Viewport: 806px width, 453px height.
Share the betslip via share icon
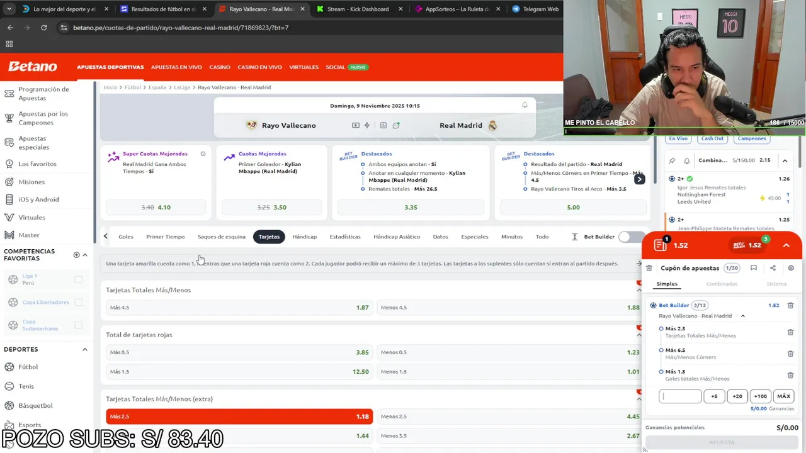tap(773, 268)
